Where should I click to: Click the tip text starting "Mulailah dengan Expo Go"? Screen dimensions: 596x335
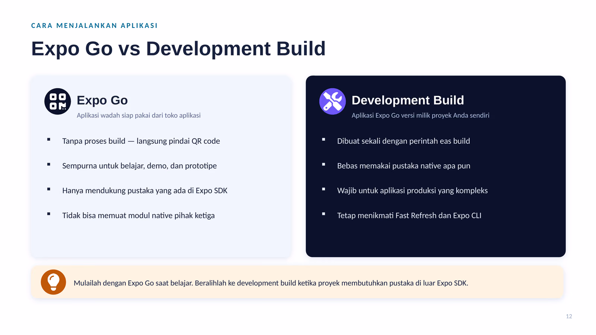pos(271,283)
